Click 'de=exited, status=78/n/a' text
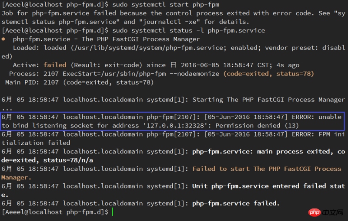Screen dimensions: 348x221 coord(47,160)
